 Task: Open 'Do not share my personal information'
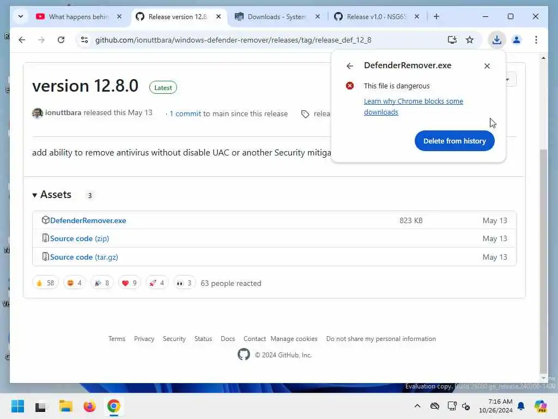pos(381,339)
